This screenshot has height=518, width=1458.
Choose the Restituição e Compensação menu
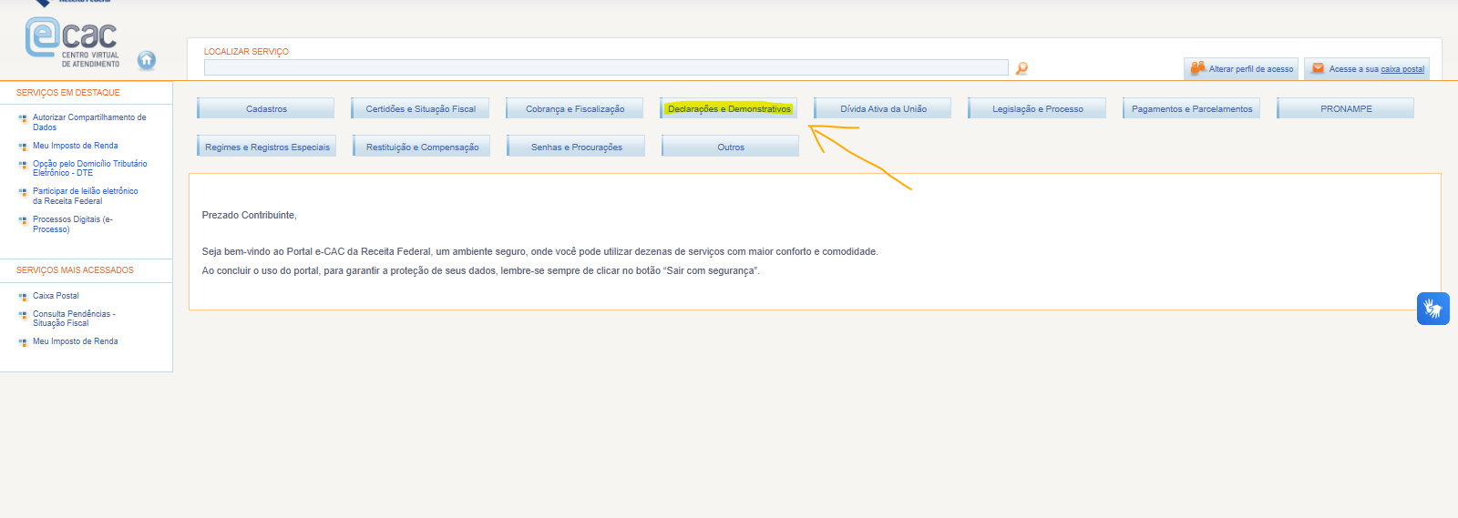point(422,147)
